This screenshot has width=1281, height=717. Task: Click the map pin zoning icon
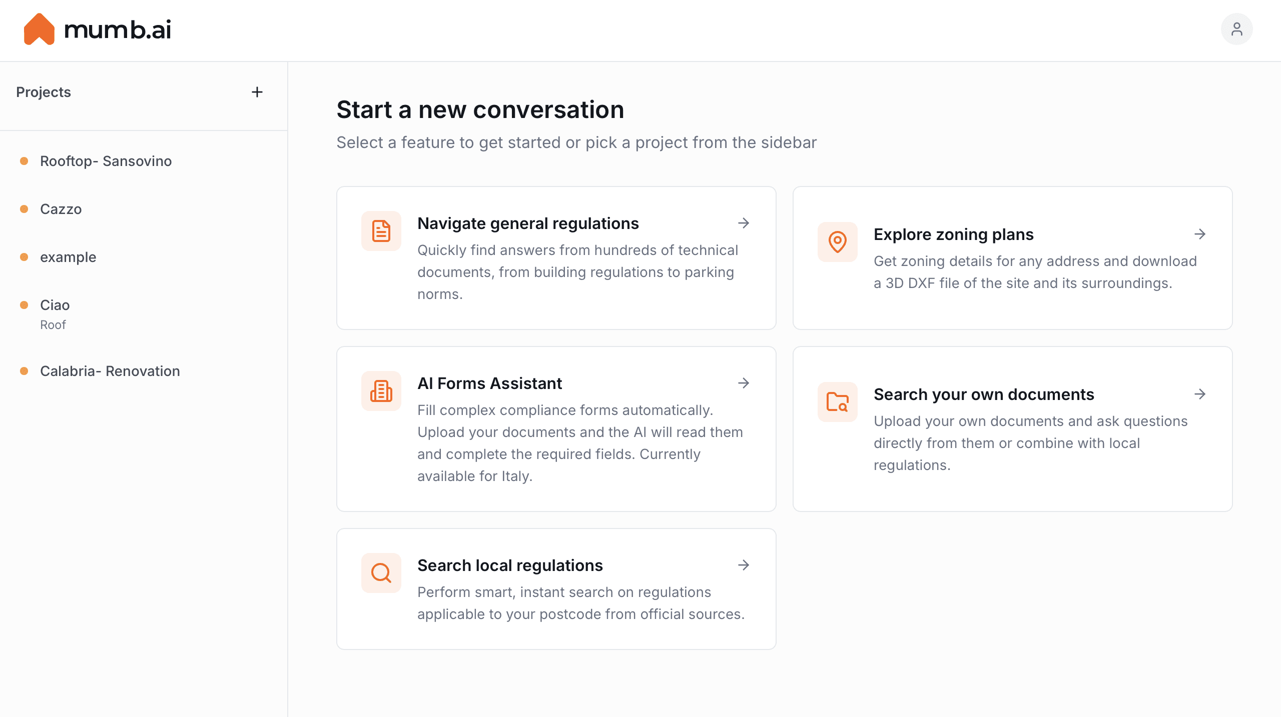(837, 242)
